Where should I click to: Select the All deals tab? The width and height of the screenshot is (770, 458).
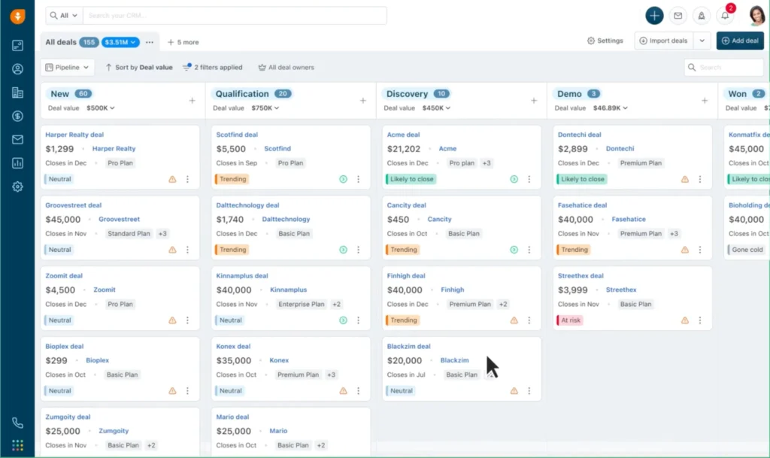pos(61,42)
